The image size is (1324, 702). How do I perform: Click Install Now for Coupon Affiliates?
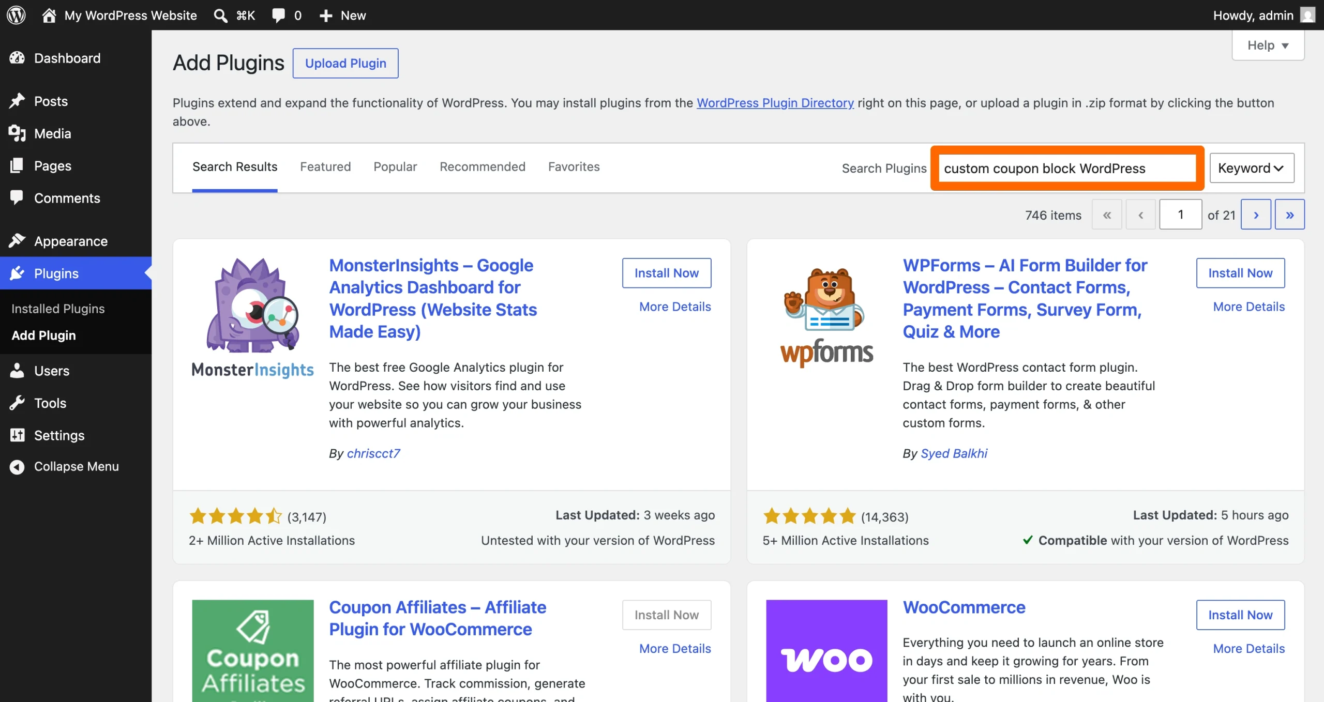coord(667,615)
